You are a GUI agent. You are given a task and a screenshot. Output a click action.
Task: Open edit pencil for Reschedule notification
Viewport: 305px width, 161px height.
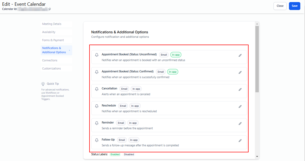click(x=240, y=106)
